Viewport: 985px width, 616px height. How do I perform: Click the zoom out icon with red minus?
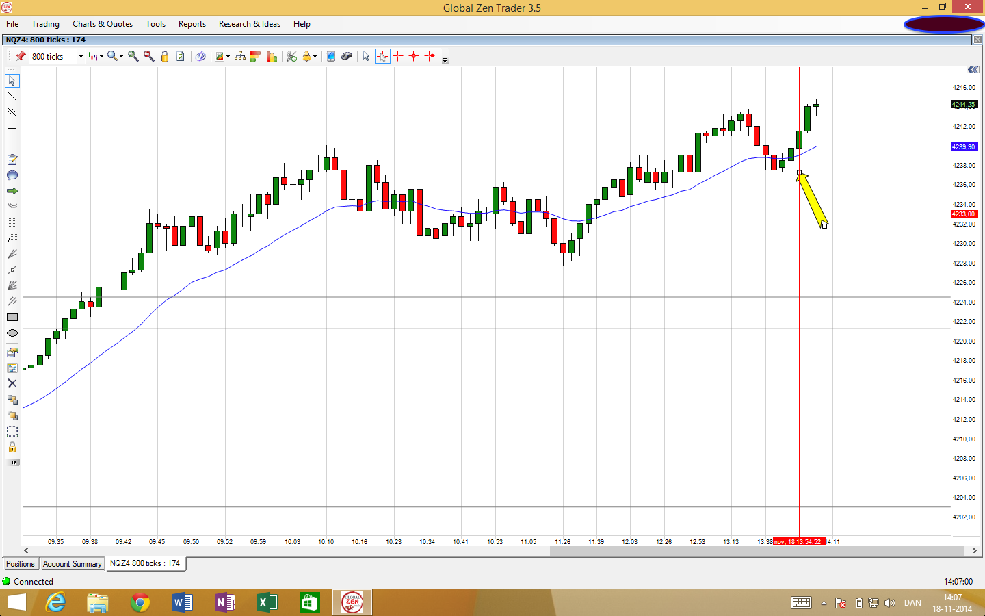pyautogui.click(x=149, y=56)
